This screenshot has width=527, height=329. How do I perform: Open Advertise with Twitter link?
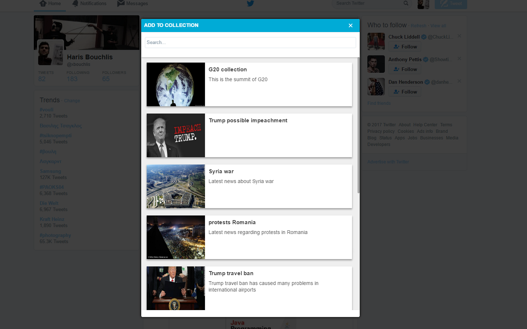click(x=388, y=162)
